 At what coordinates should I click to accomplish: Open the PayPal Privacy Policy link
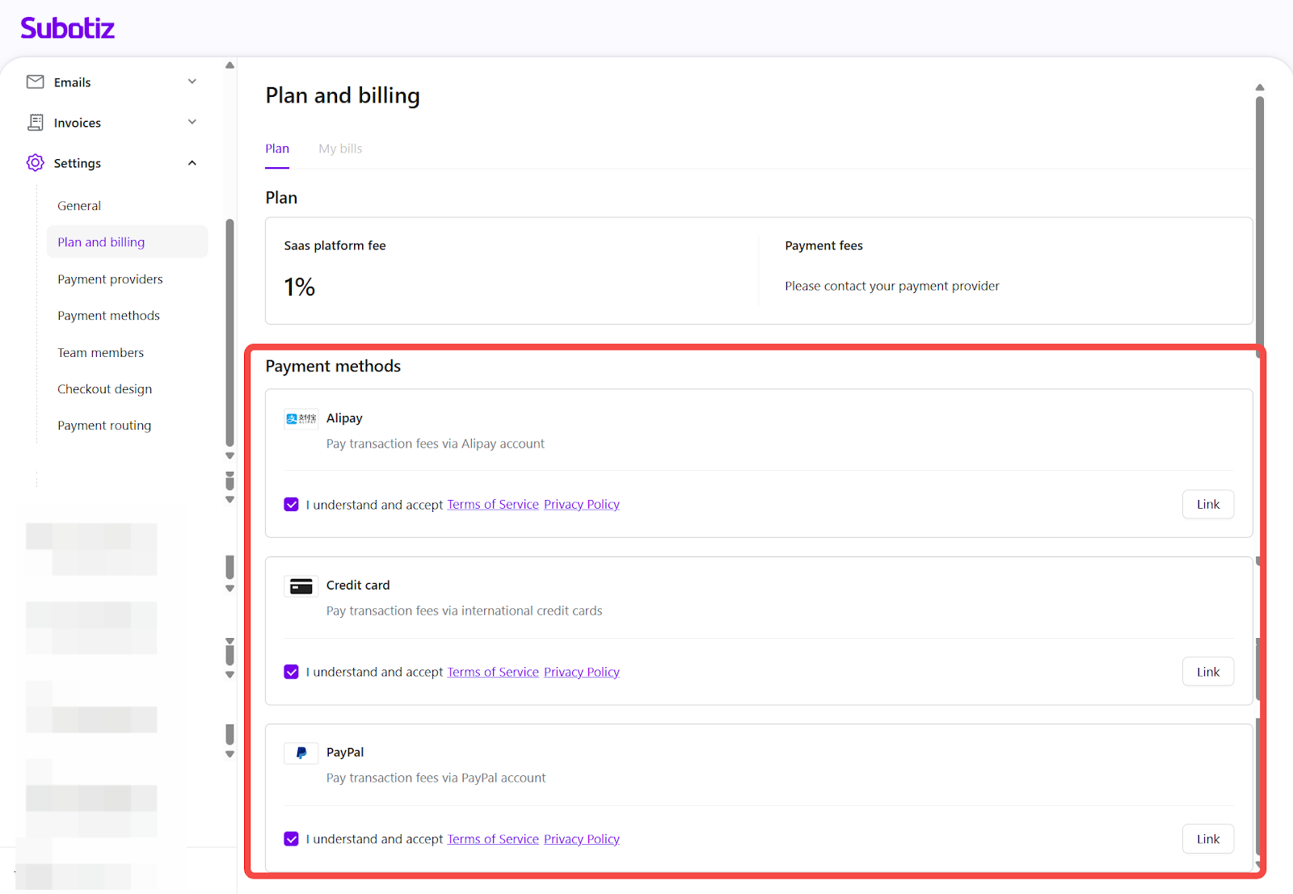pos(581,839)
